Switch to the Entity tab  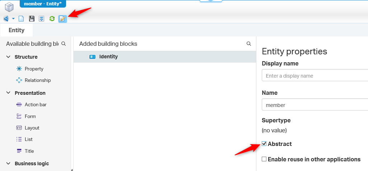tap(17, 30)
